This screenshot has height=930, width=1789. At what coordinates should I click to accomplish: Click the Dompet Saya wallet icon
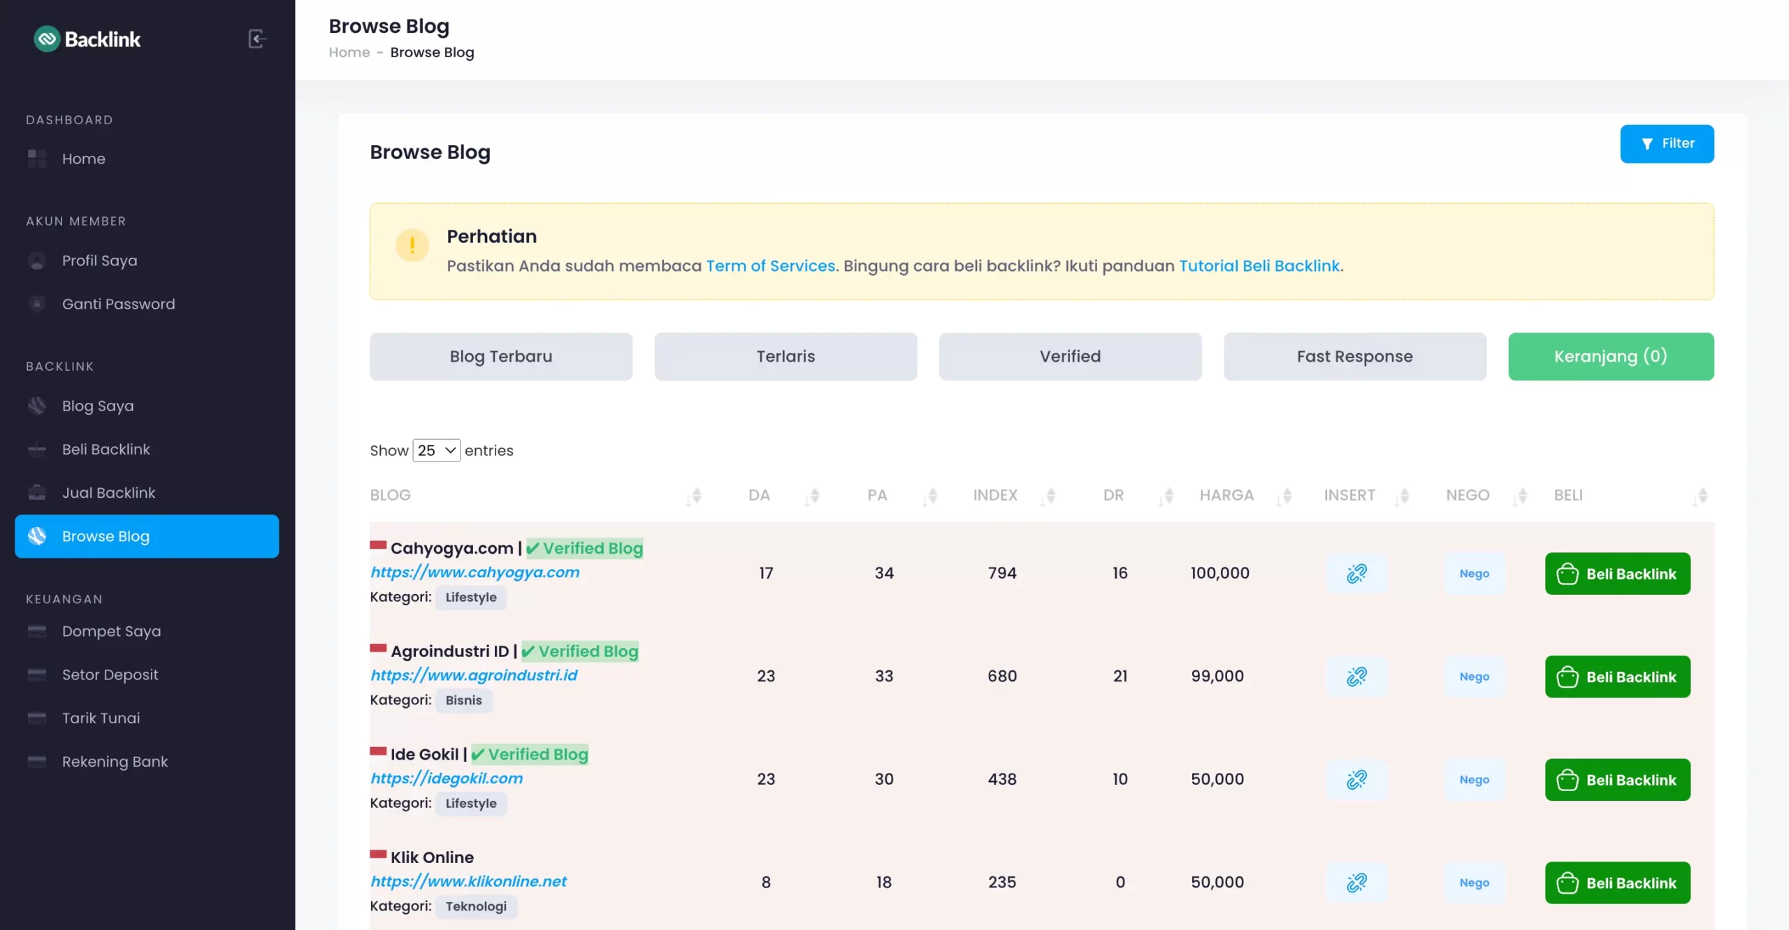pyautogui.click(x=36, y=631)
